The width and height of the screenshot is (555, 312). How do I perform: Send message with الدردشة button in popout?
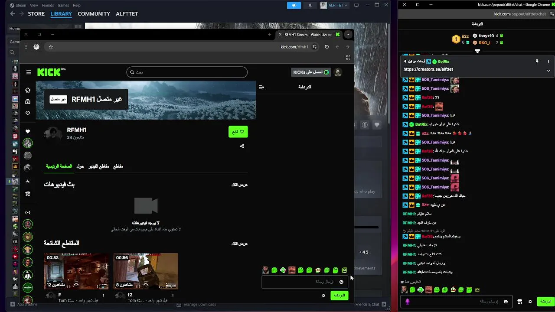545,302
